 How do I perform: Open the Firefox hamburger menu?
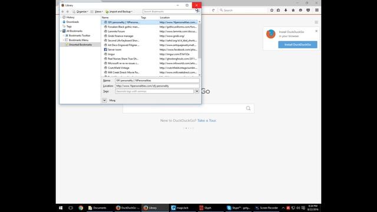317,11
